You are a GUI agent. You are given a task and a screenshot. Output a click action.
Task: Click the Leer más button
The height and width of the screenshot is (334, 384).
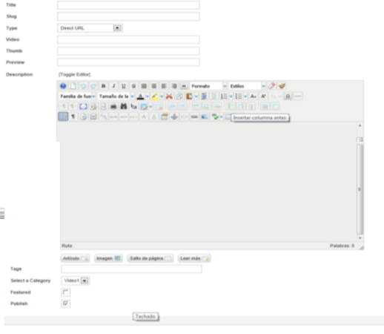pyautogui.click(x=194, y=258)
